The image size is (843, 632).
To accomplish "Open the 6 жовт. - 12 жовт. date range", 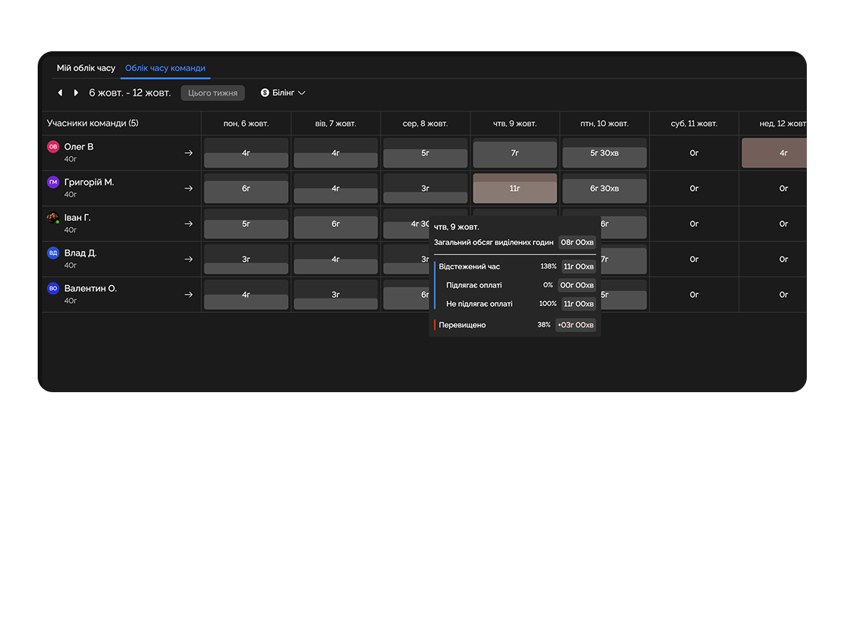I will coord(130,93).
